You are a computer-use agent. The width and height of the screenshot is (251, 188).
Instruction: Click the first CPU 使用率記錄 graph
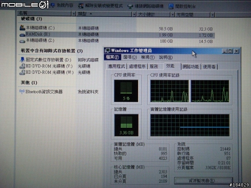[169, 91]
